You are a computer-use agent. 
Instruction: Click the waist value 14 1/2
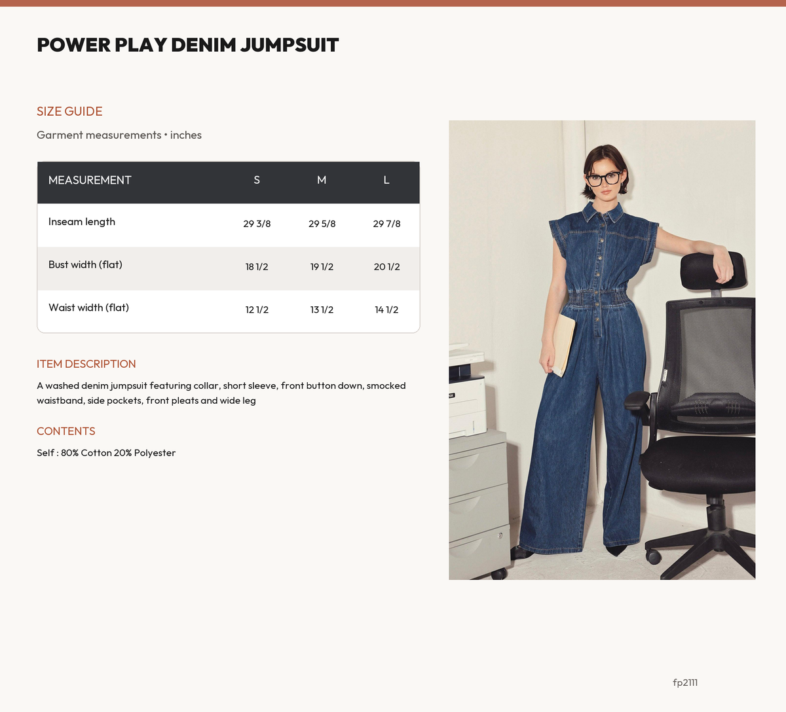(x=386, y=310)
